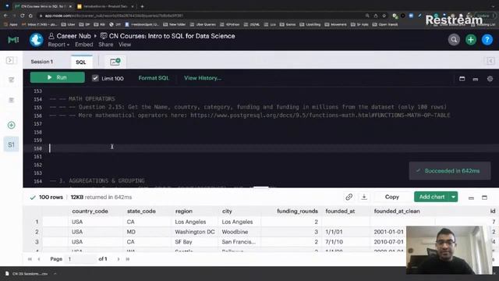499x281 pixels.
Task: Open the Share menu
Action: tap(106, 44)
